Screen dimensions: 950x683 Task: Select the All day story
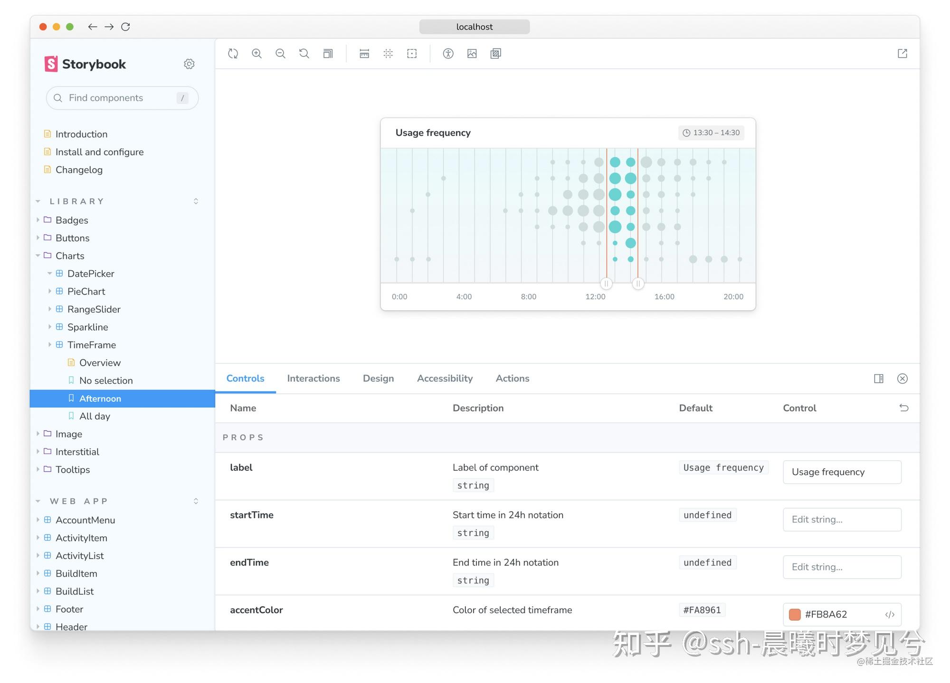click(x=95, y=416)
